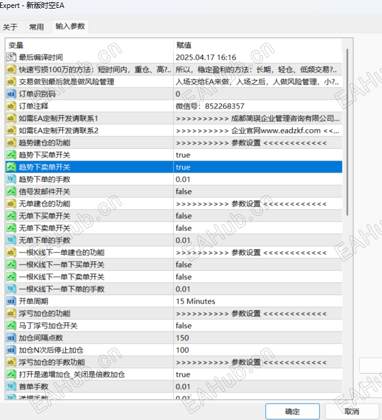
Task: Click the double icon beside 一根K线下一单下单的手数
Action: click(x=11, y=289)
